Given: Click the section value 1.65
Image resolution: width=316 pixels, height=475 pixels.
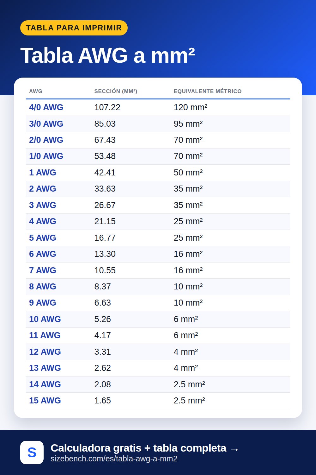Looking at the screenshot, I should pos(103,401).
